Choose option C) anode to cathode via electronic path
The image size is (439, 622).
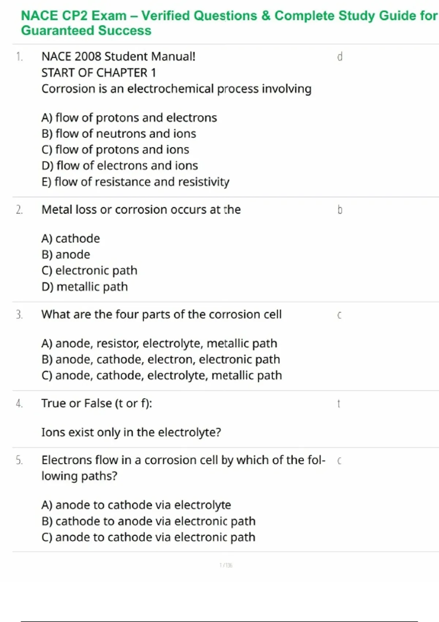pos(148,537)
